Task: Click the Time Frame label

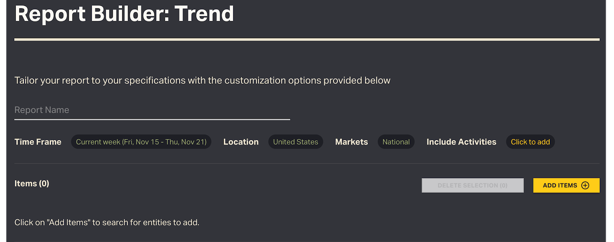Action: (x=38, y=142)
